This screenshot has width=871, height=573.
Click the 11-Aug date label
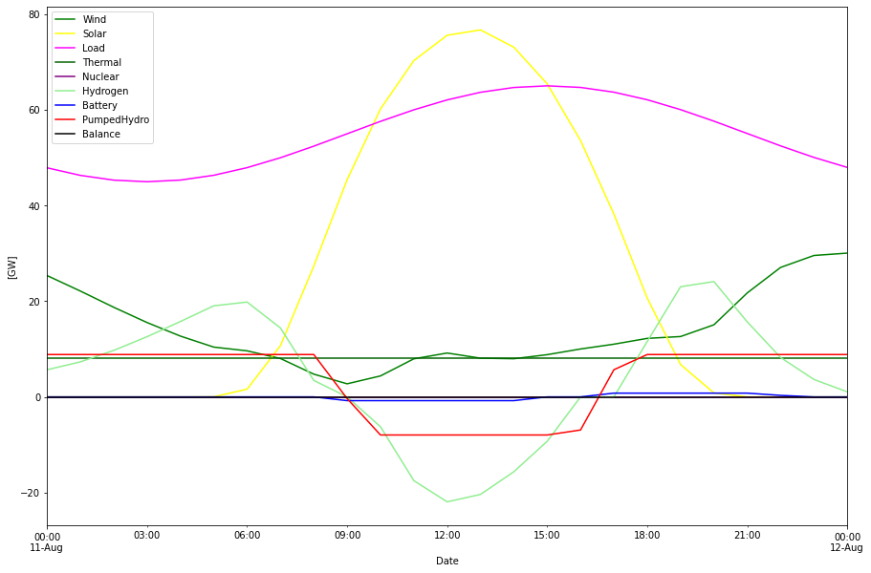point(46,547)
